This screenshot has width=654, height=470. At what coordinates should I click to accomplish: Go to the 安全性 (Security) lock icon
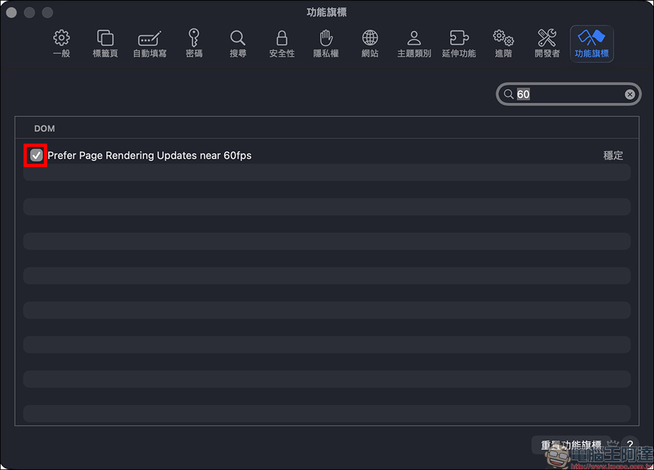point(282,44)
